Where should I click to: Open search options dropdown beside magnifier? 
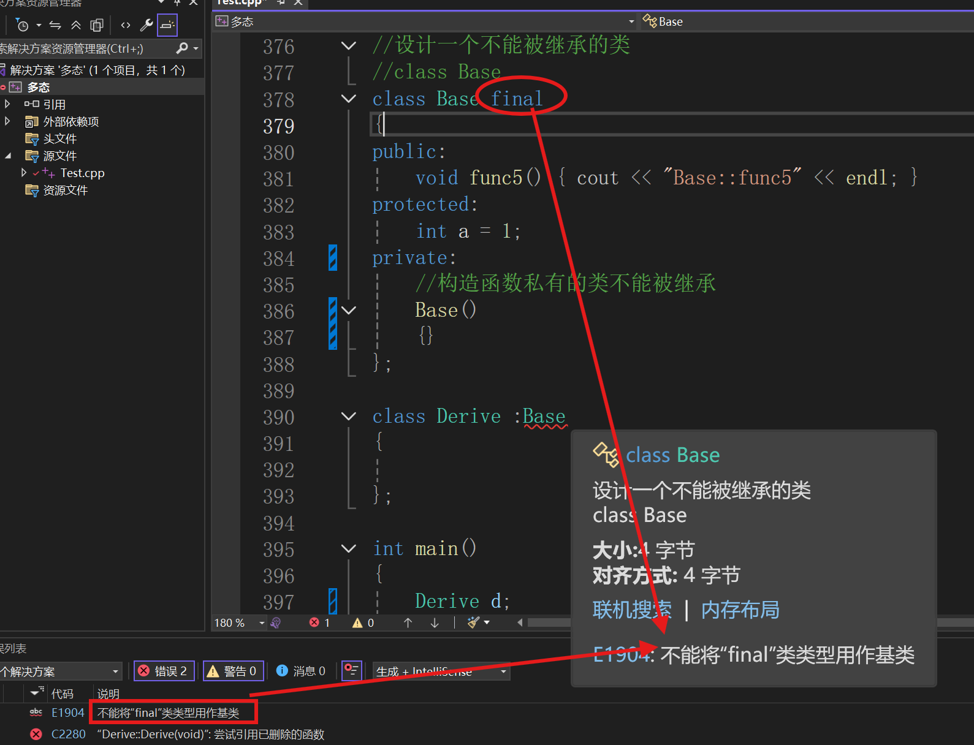tap(196, 48)
